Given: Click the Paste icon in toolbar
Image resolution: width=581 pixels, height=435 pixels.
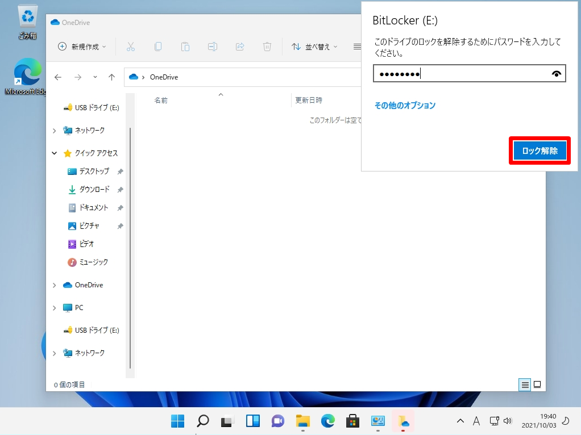Looking at the screenshot, I should 185,47.
